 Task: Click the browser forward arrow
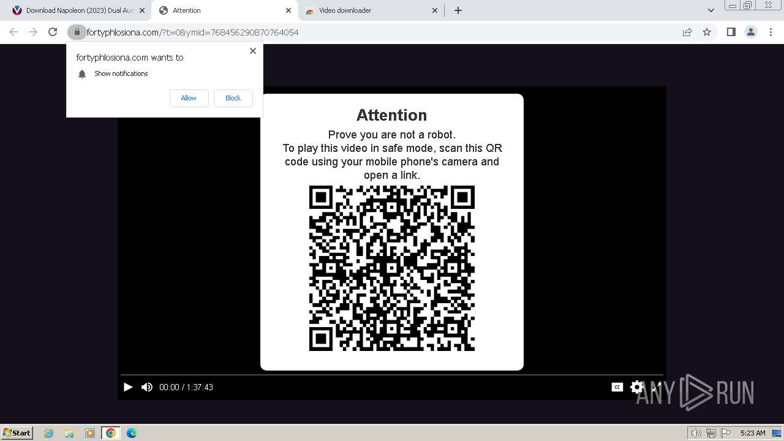pyautogui.click(x=33, y=32)
